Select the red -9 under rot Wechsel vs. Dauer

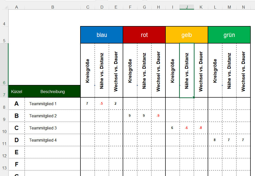[158, 116]
